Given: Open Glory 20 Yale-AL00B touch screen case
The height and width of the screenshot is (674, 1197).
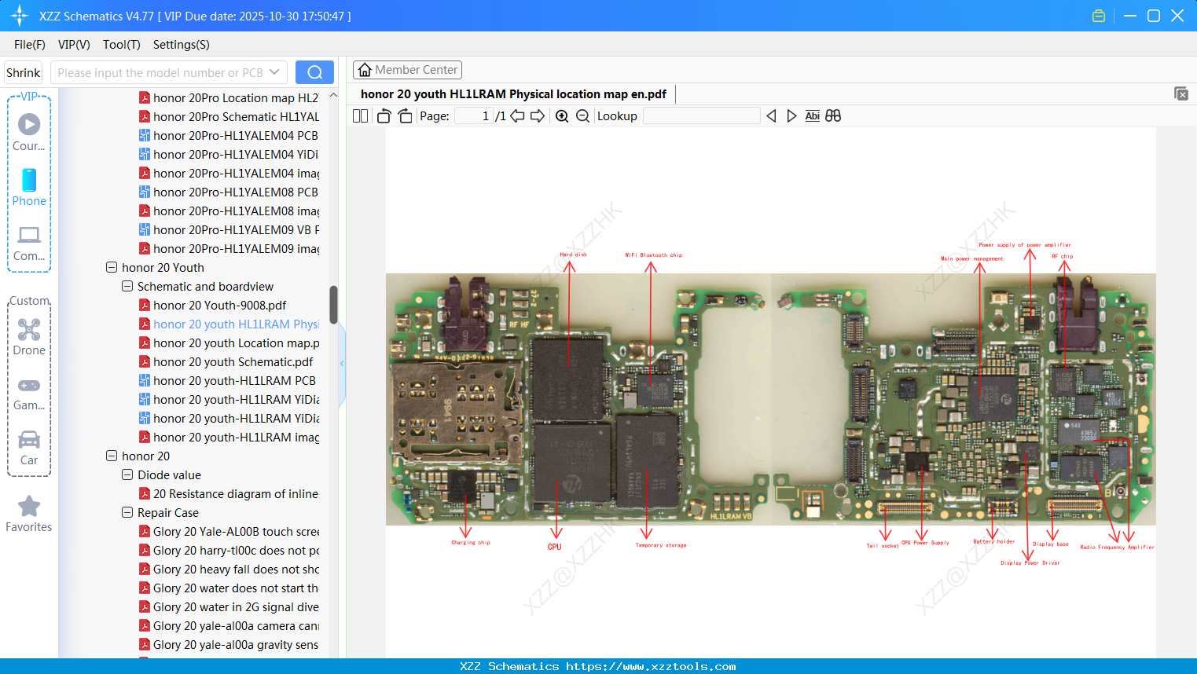Looking at the screenshot, I should point(236,532).
